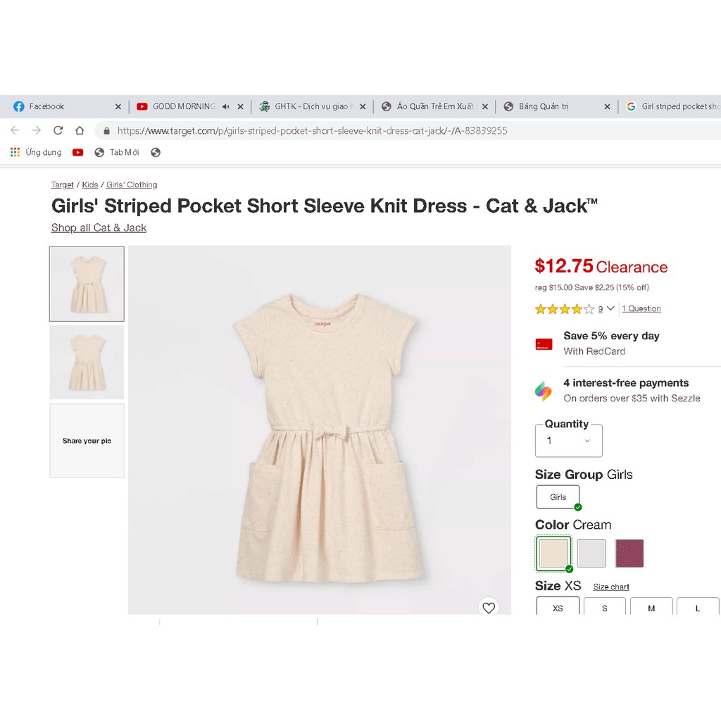The height and width of the screenshot is (721, 721).
Task: View the second back dress thumbnail
Action: [x=87, y=363]
